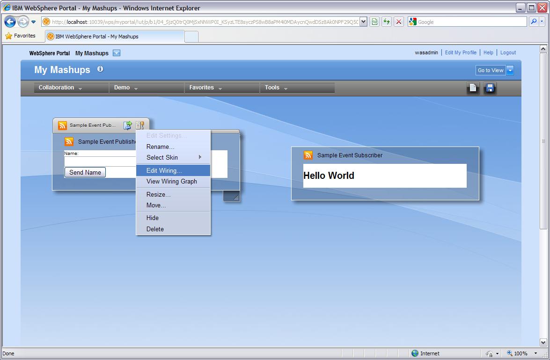Open the Select Skin submenu

173,158
